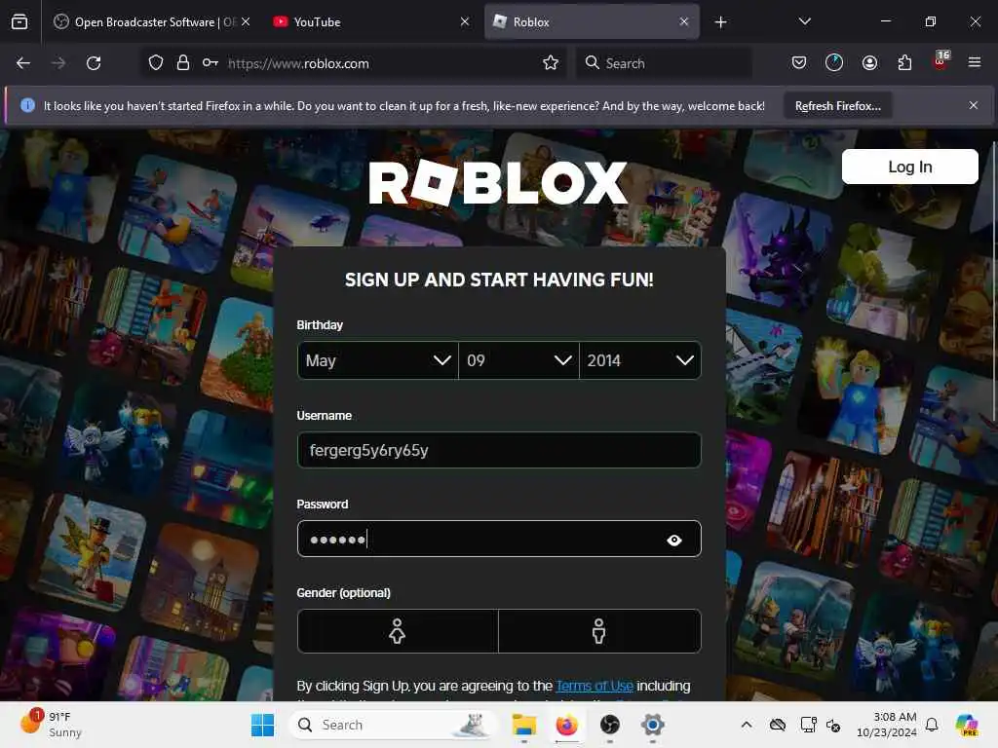Image resolution: width=998 pixels, height=748 pixels.
Task: Open Extensions puzzle icon
Action: pos(904,62)
